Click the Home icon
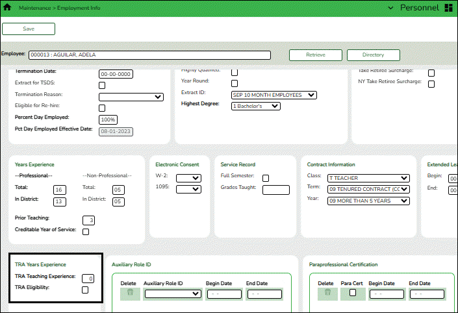458x313 pixels. 8,8
